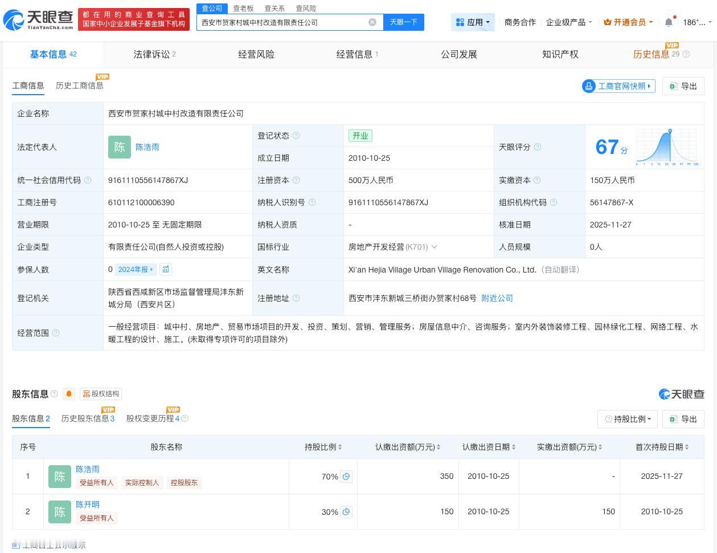Select the 查风险 search tab

pyautogui.click(x=306, y=8)
